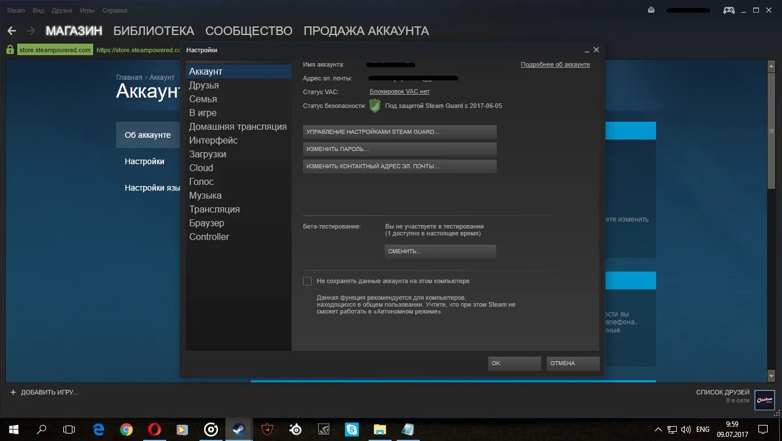Open the Друзья menu in the menu bar

click(x=62, y=10)
